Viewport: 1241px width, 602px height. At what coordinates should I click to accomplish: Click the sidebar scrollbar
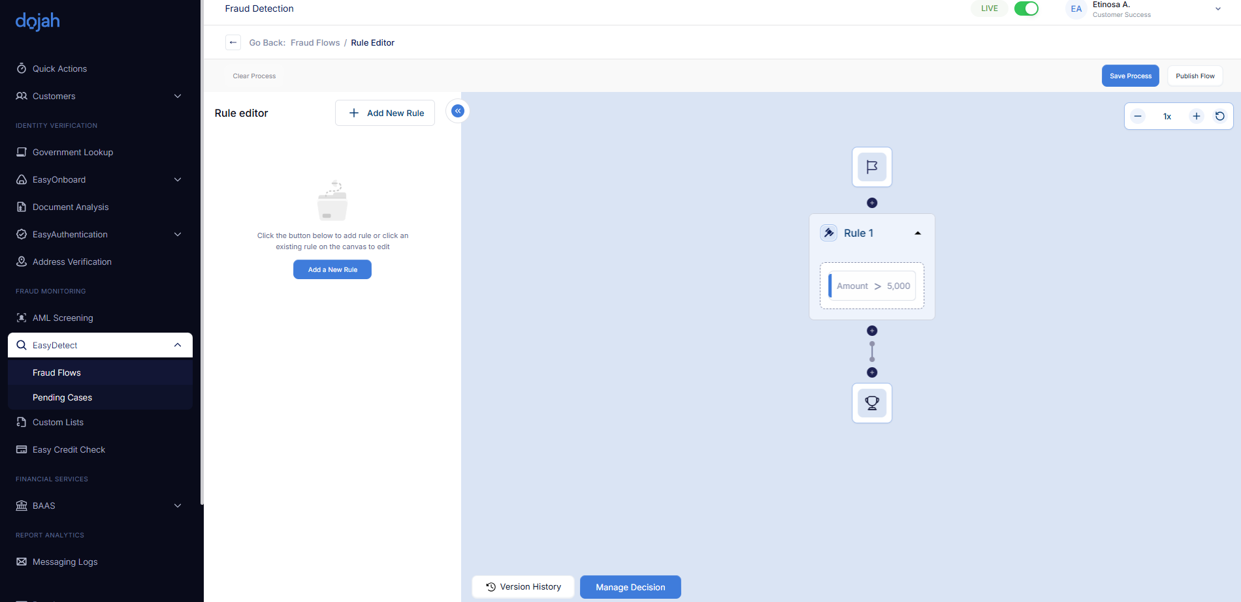pos(202,252)
